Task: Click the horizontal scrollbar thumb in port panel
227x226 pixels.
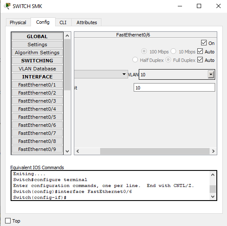Action: pyautogui.click(x=155, y=151)
